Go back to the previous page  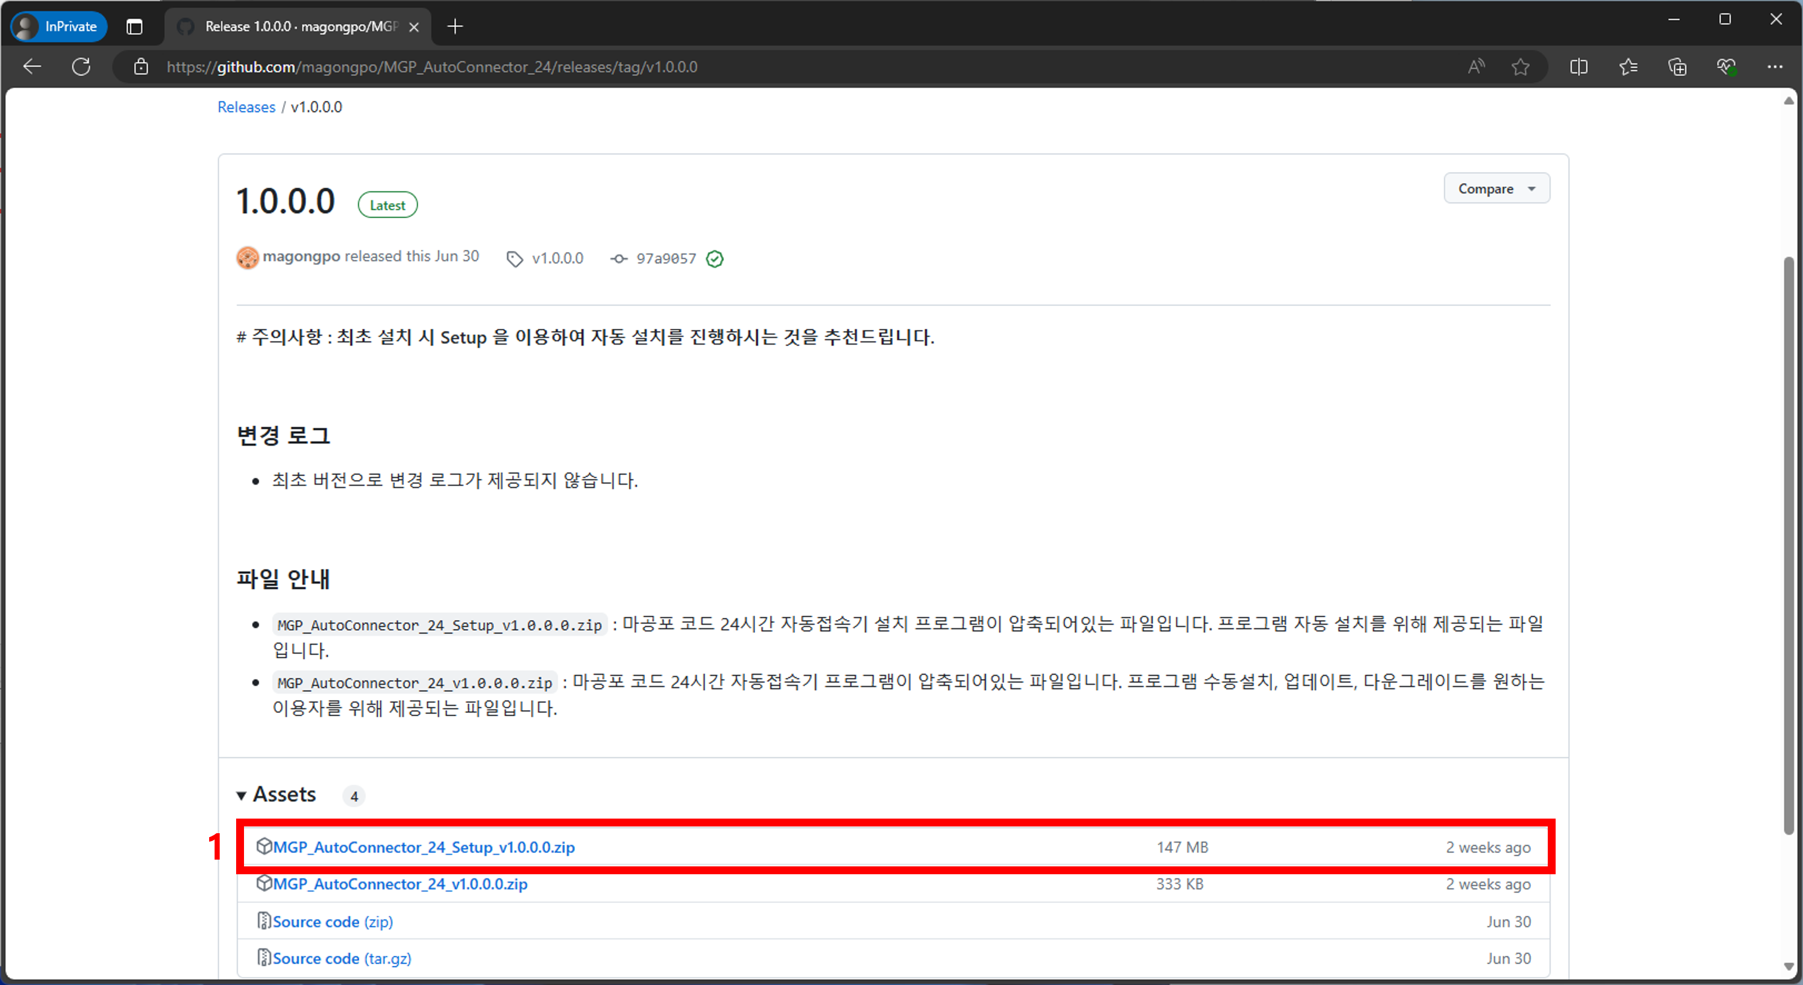tap(32, 66)
